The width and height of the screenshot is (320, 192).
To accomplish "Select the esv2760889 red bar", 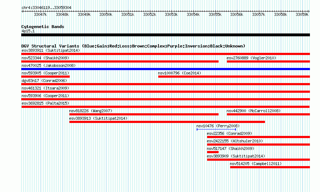I will (x=268, y=61).
